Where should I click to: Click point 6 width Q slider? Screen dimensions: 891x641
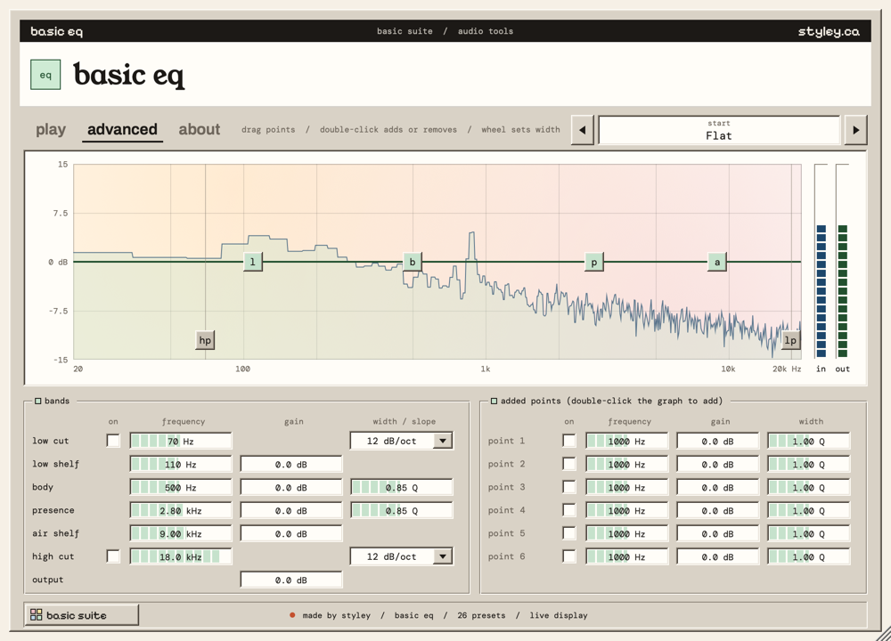click(809, 557)
